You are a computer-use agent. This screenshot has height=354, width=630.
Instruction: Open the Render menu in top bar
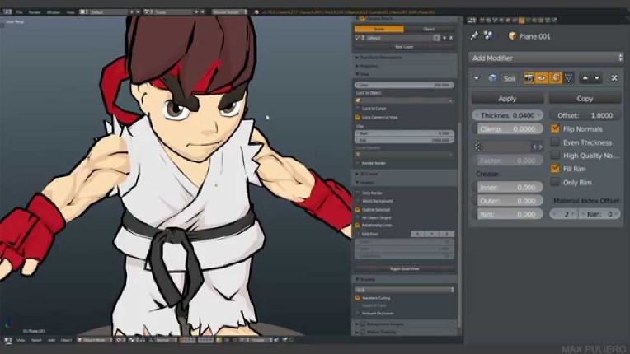[x=34, y=12]
